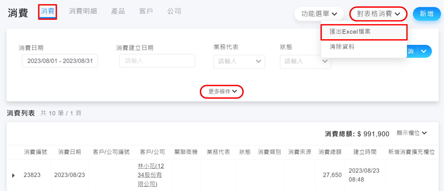Image resolution: width=444 pixels, height=191 pixels.
Task: Switch to the 消費明細 tab
Action: 83,11
